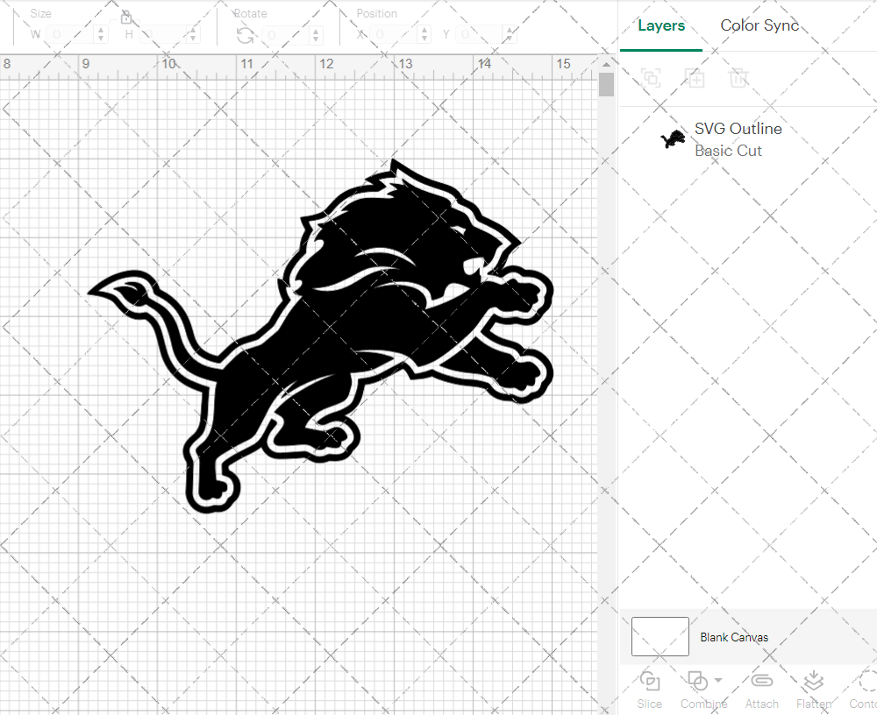Click the Flatten tool
The image size is (877, 715).
click(x=813, y=688)
